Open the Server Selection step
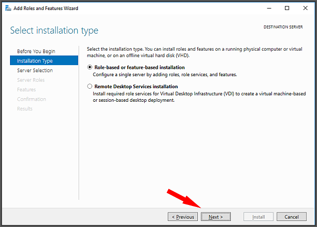The width and height of the screenshot is (317, 227). coord(35,71)
